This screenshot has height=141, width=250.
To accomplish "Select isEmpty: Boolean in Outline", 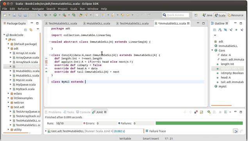I will tap(232, 73).
